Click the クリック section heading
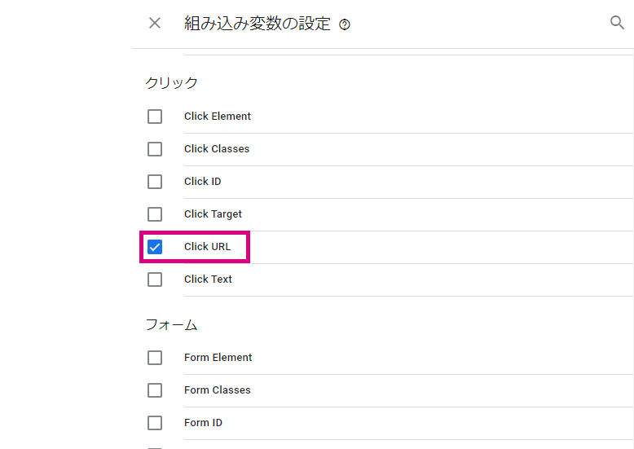 tap(171, 82)
